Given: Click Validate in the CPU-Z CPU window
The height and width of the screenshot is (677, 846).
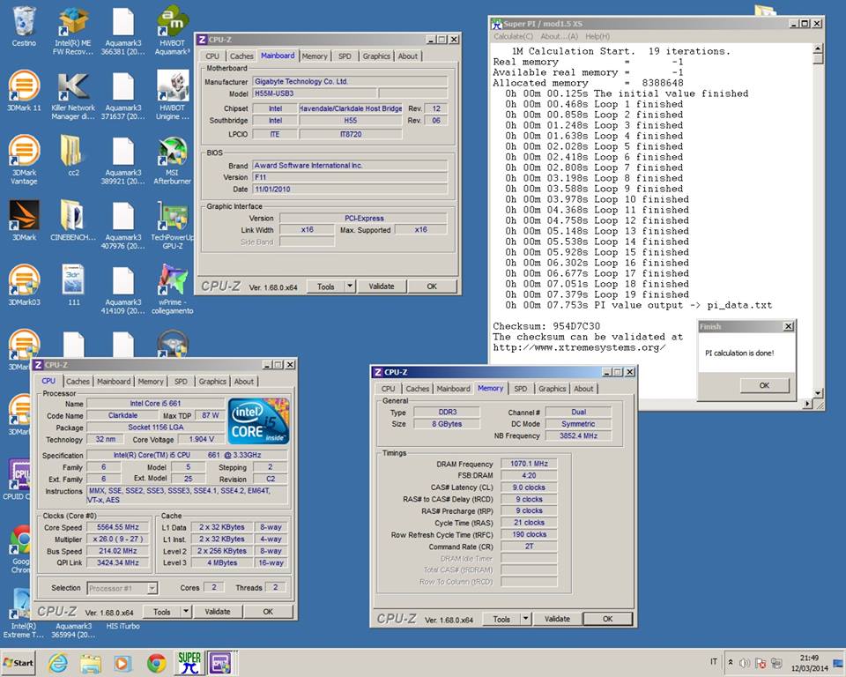Looking at the screenshot, I should coord(218,611).
